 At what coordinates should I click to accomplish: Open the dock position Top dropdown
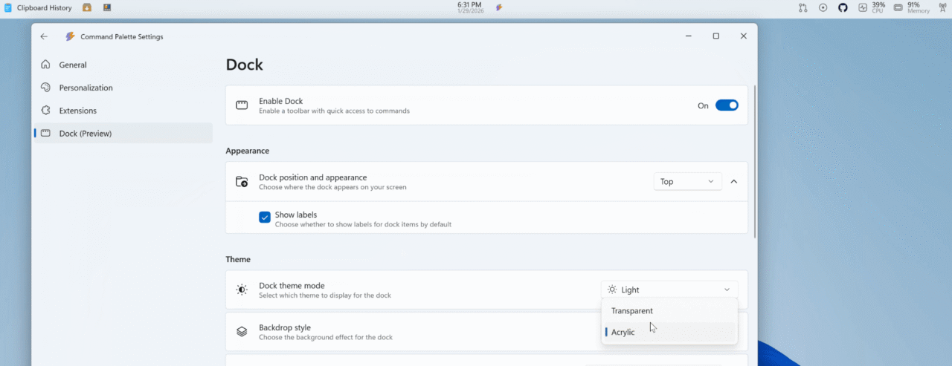687,181
